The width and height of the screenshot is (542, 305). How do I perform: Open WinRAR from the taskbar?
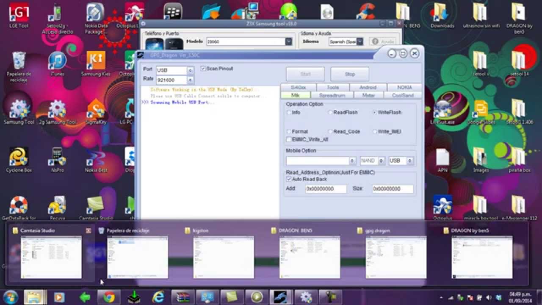183,297
